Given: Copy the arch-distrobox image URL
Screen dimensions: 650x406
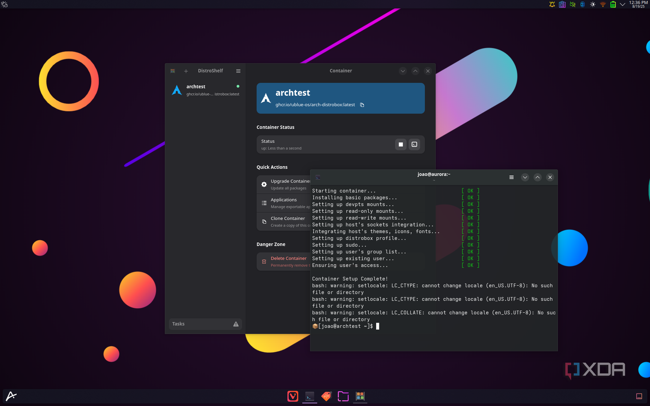Looking at the screenshot, I should 362,105.
